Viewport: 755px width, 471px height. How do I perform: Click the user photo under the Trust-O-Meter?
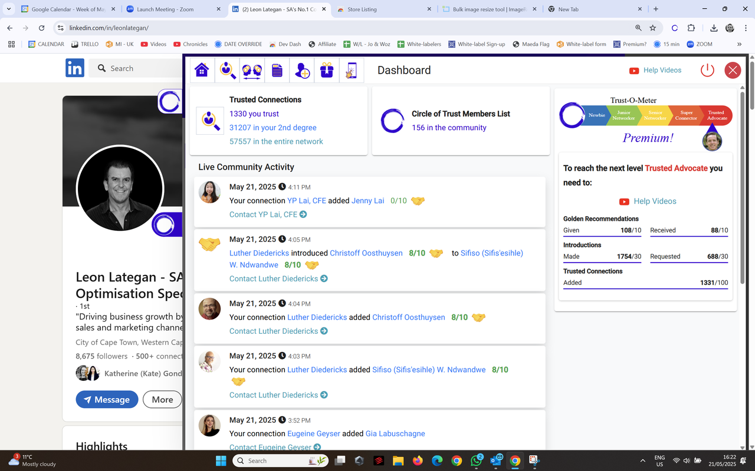pyautogui.click(x=713, y=141)
